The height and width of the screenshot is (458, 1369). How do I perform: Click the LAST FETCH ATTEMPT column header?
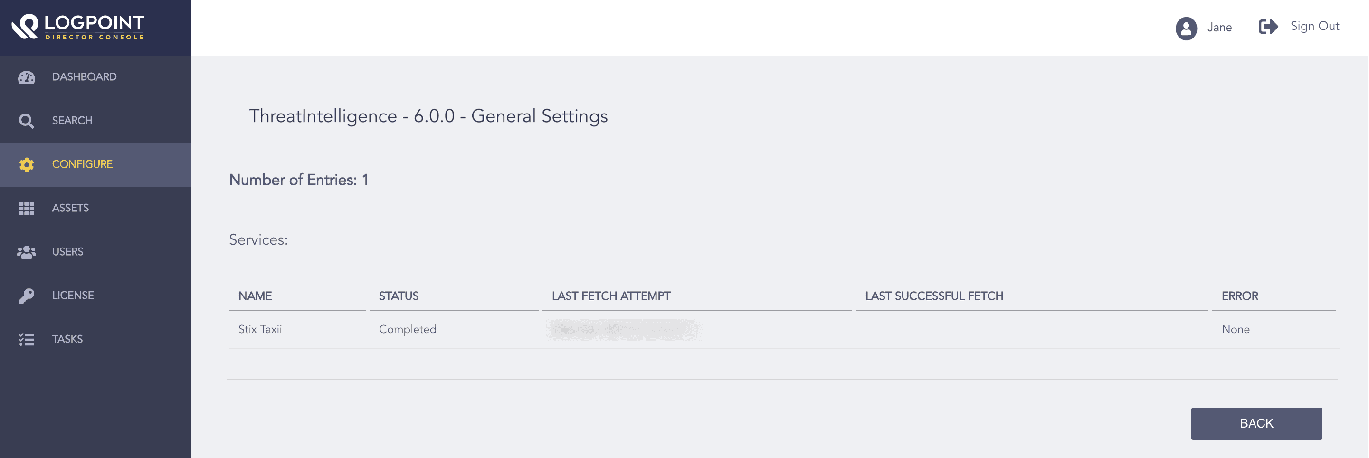click(610, 296)
